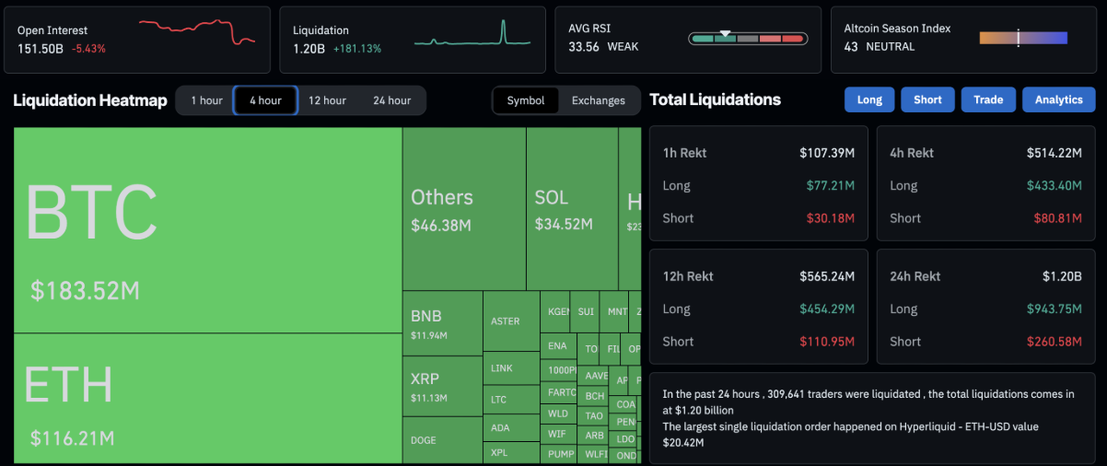Click the Open Interest sparkline chart
This screenshot has width=1107, height=466.
click(197, 32)
